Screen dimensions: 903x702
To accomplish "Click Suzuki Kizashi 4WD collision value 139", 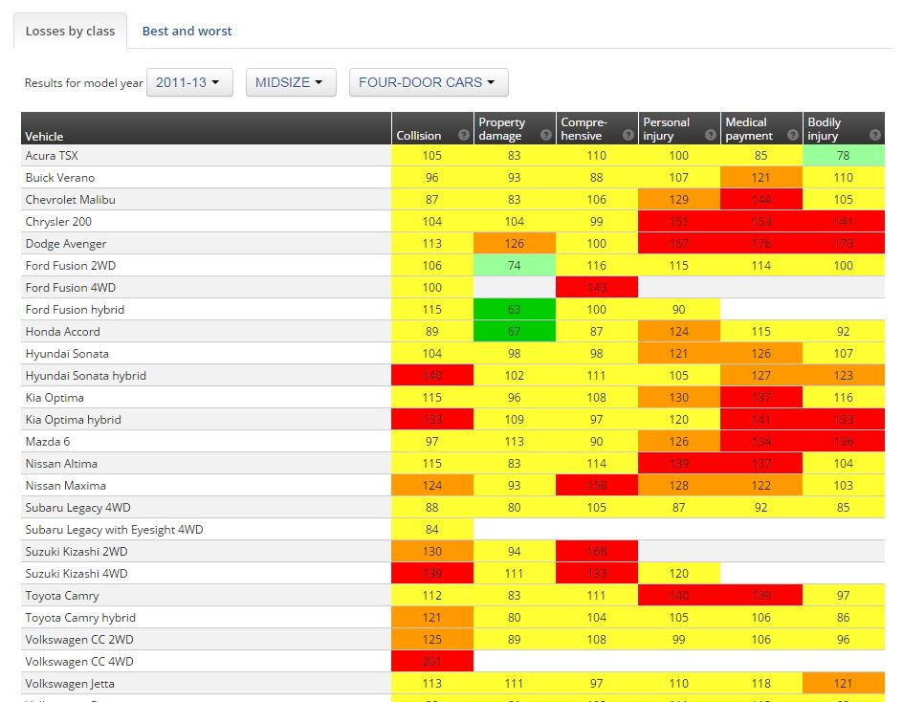I will click(x=432, y=574).
